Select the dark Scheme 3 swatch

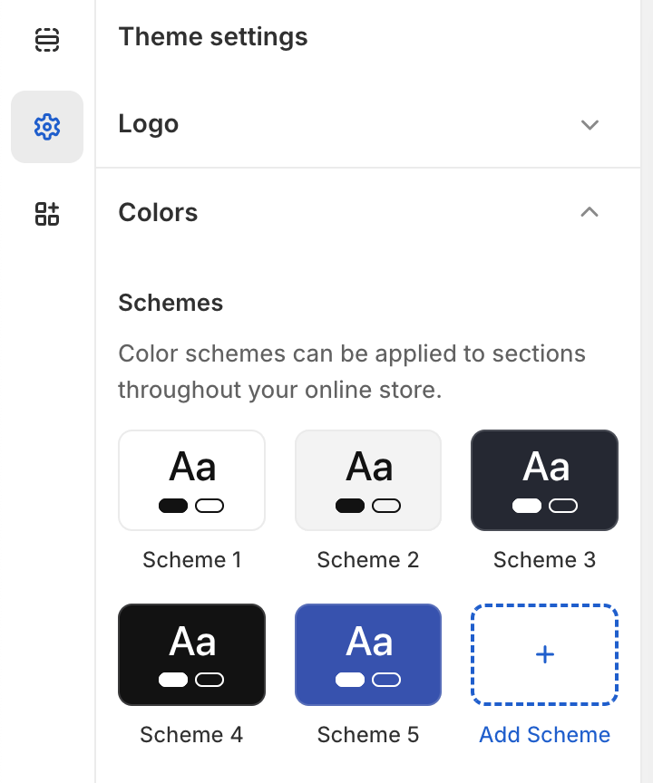click(x=544, y=480)
